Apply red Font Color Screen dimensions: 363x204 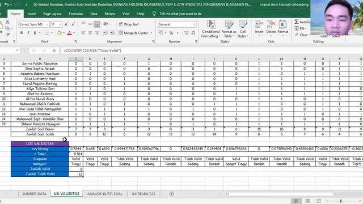click(69, 33)
